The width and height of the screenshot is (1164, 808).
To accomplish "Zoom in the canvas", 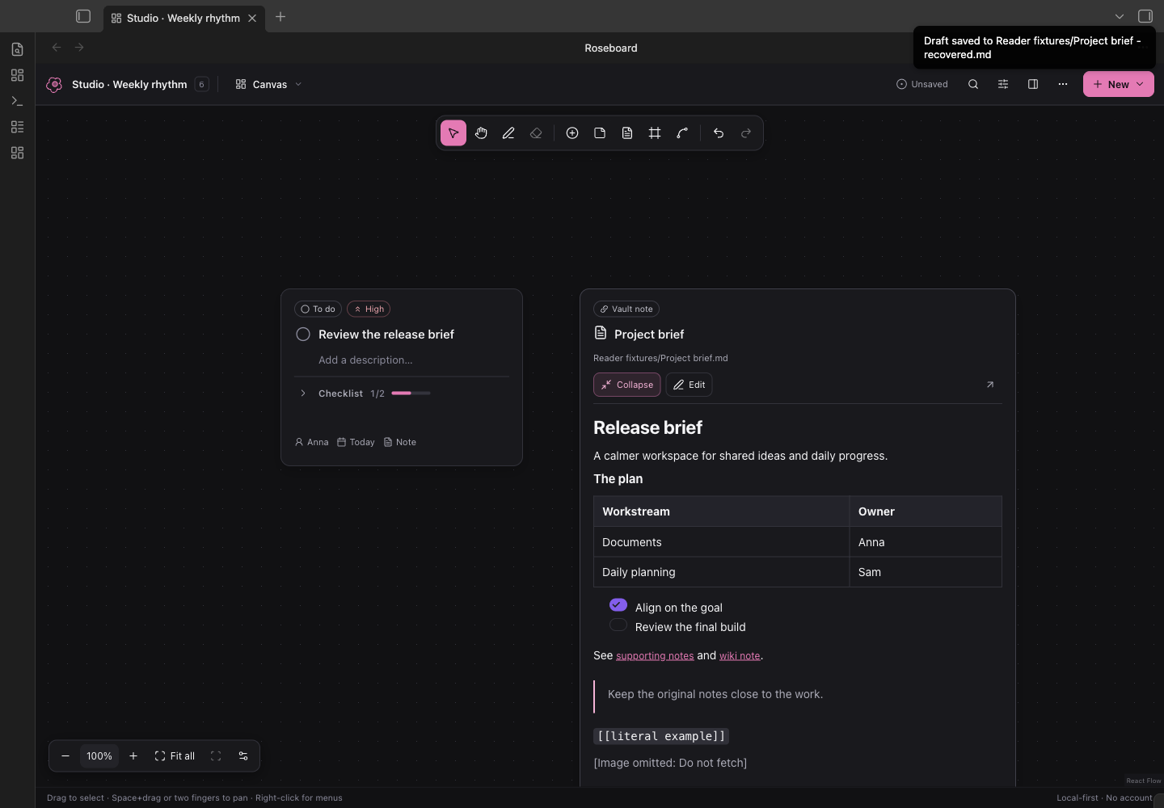I will (133, 756).
